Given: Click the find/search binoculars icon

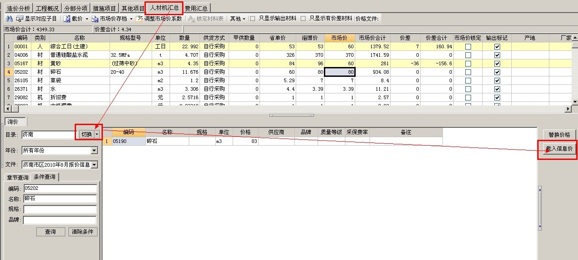Looking at the screenshot, I should pos(8,18).
